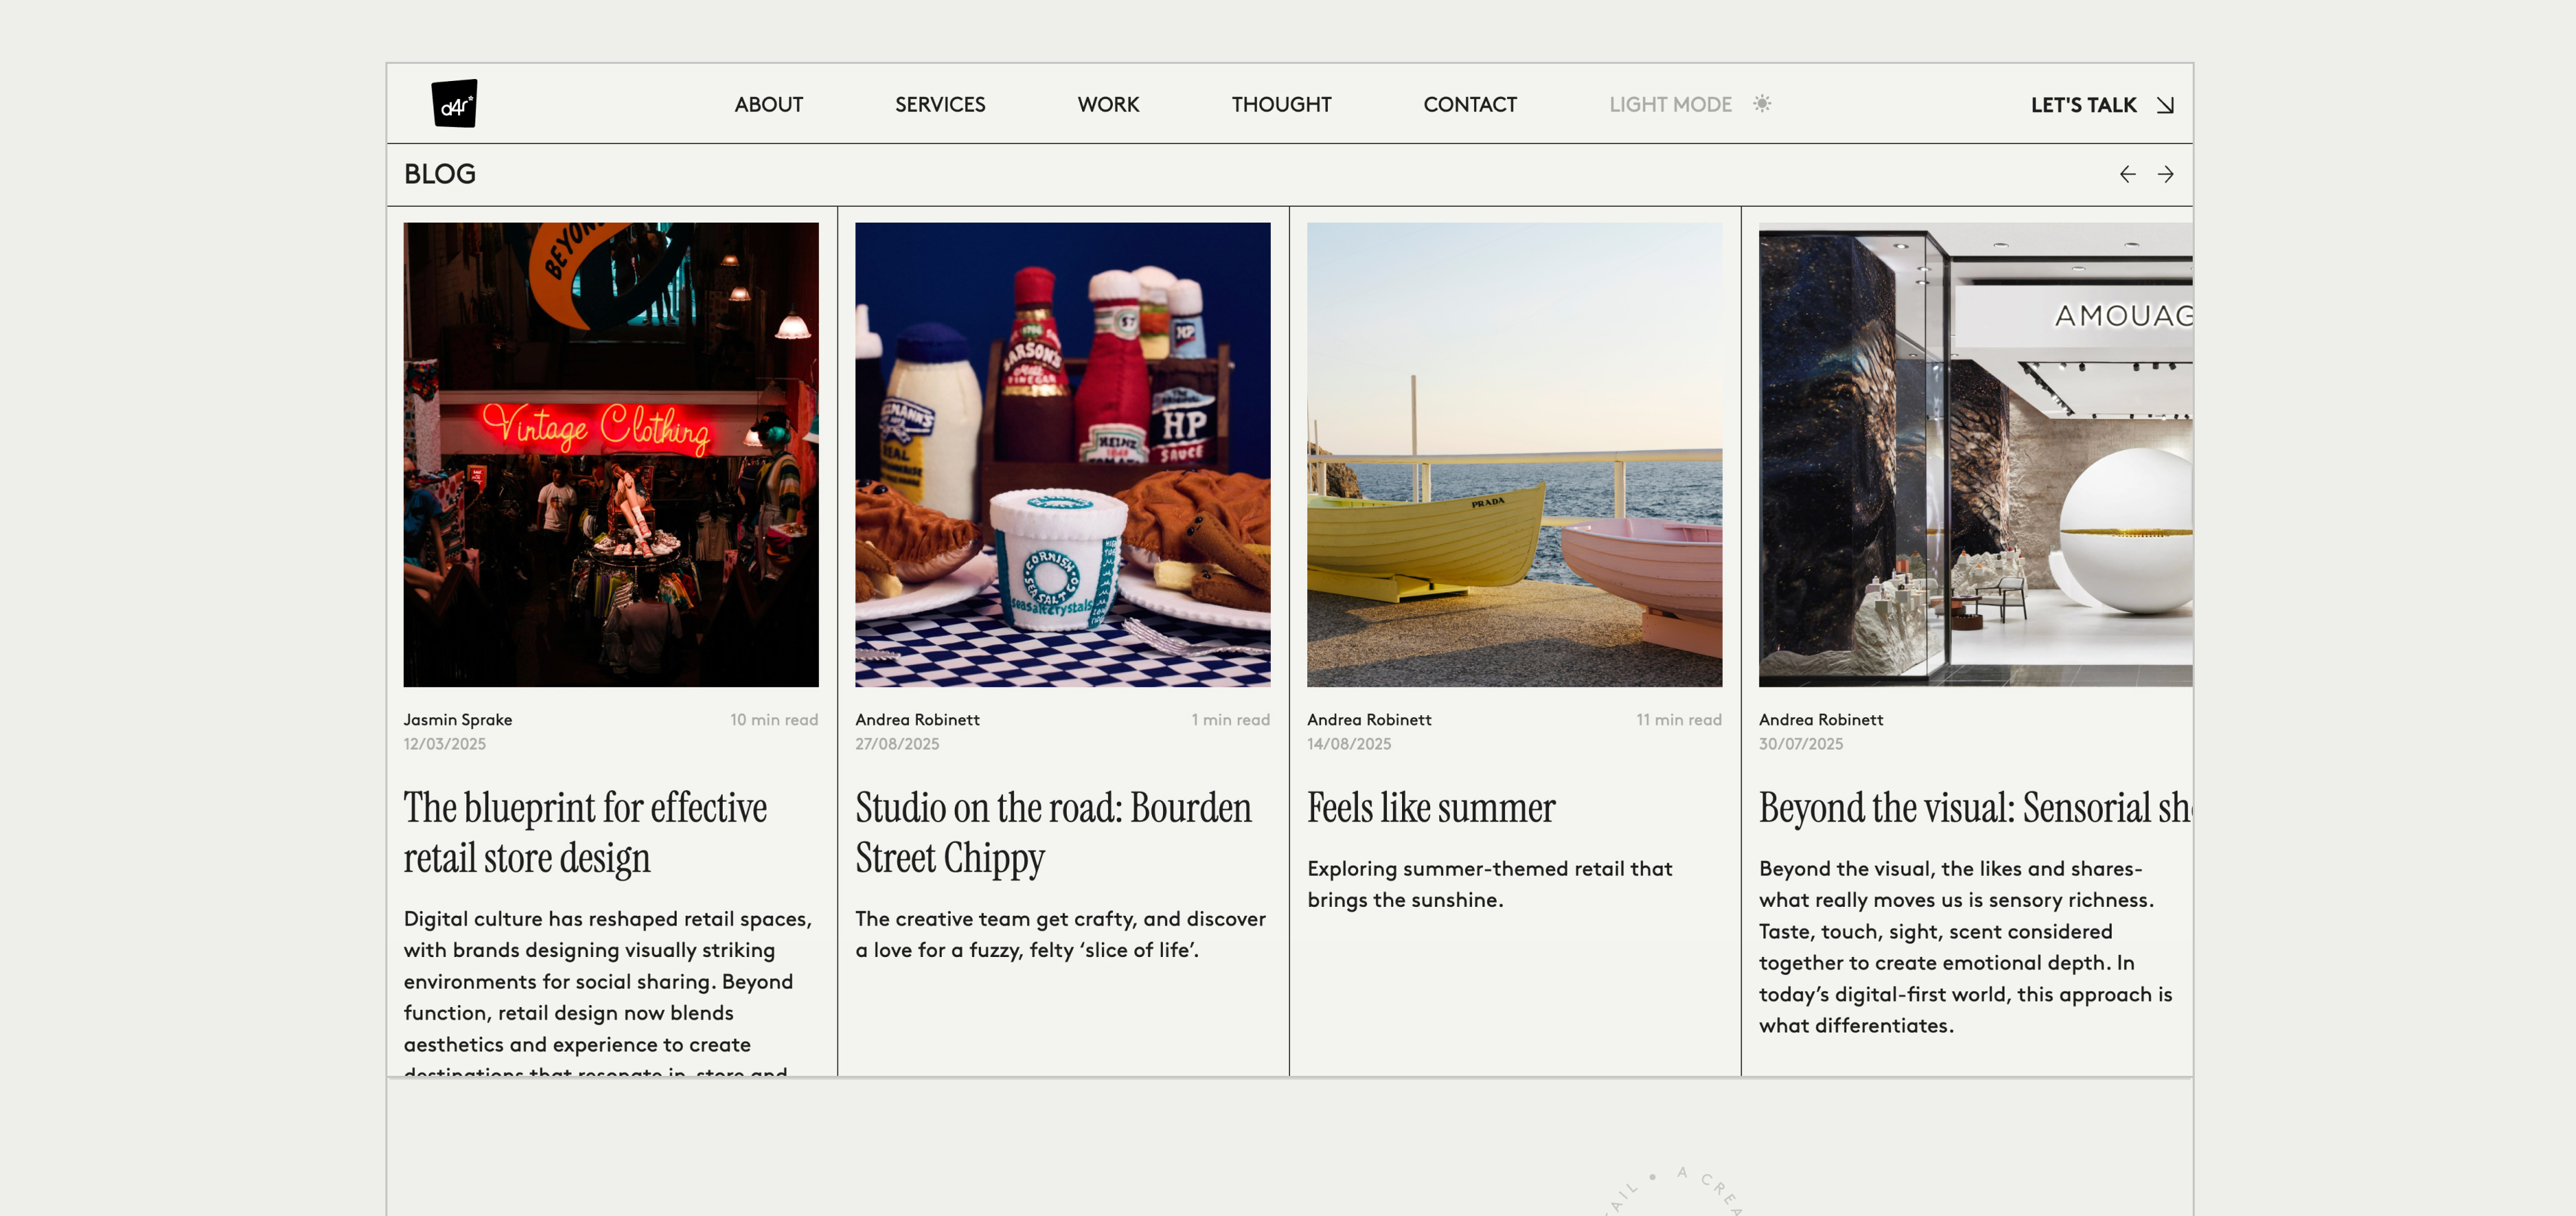2576x1216 pixels.
Task: Toggle Light Mode text switch
Action: pyautogui.click(x=1670, y=105)
